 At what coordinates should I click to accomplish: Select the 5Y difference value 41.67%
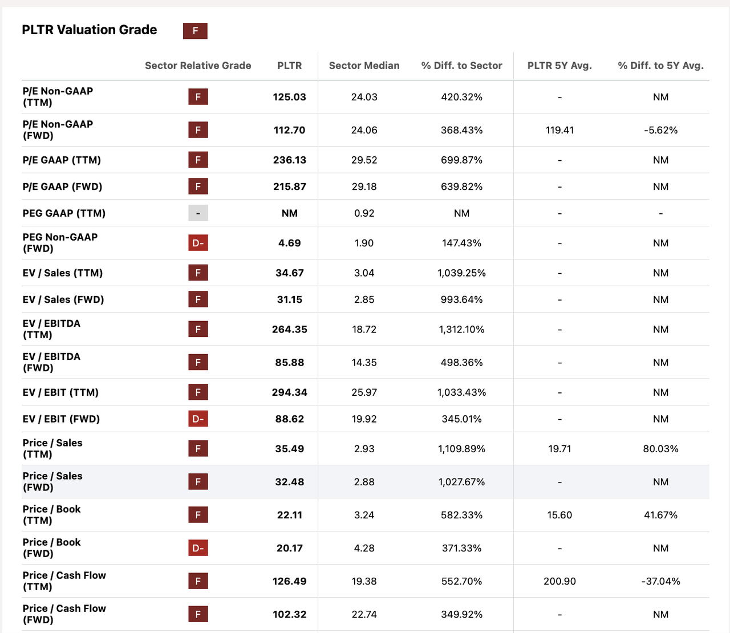point(661,515)
